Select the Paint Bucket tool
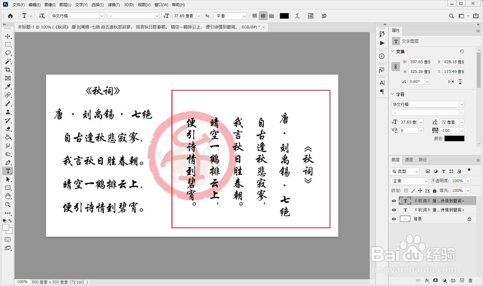Viewport: 483px width, 286px height. tap(8, 137)
